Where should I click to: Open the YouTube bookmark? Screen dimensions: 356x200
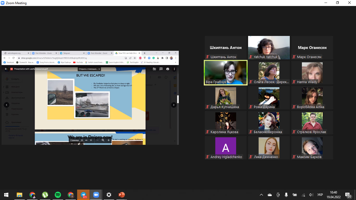click(78, 63)
